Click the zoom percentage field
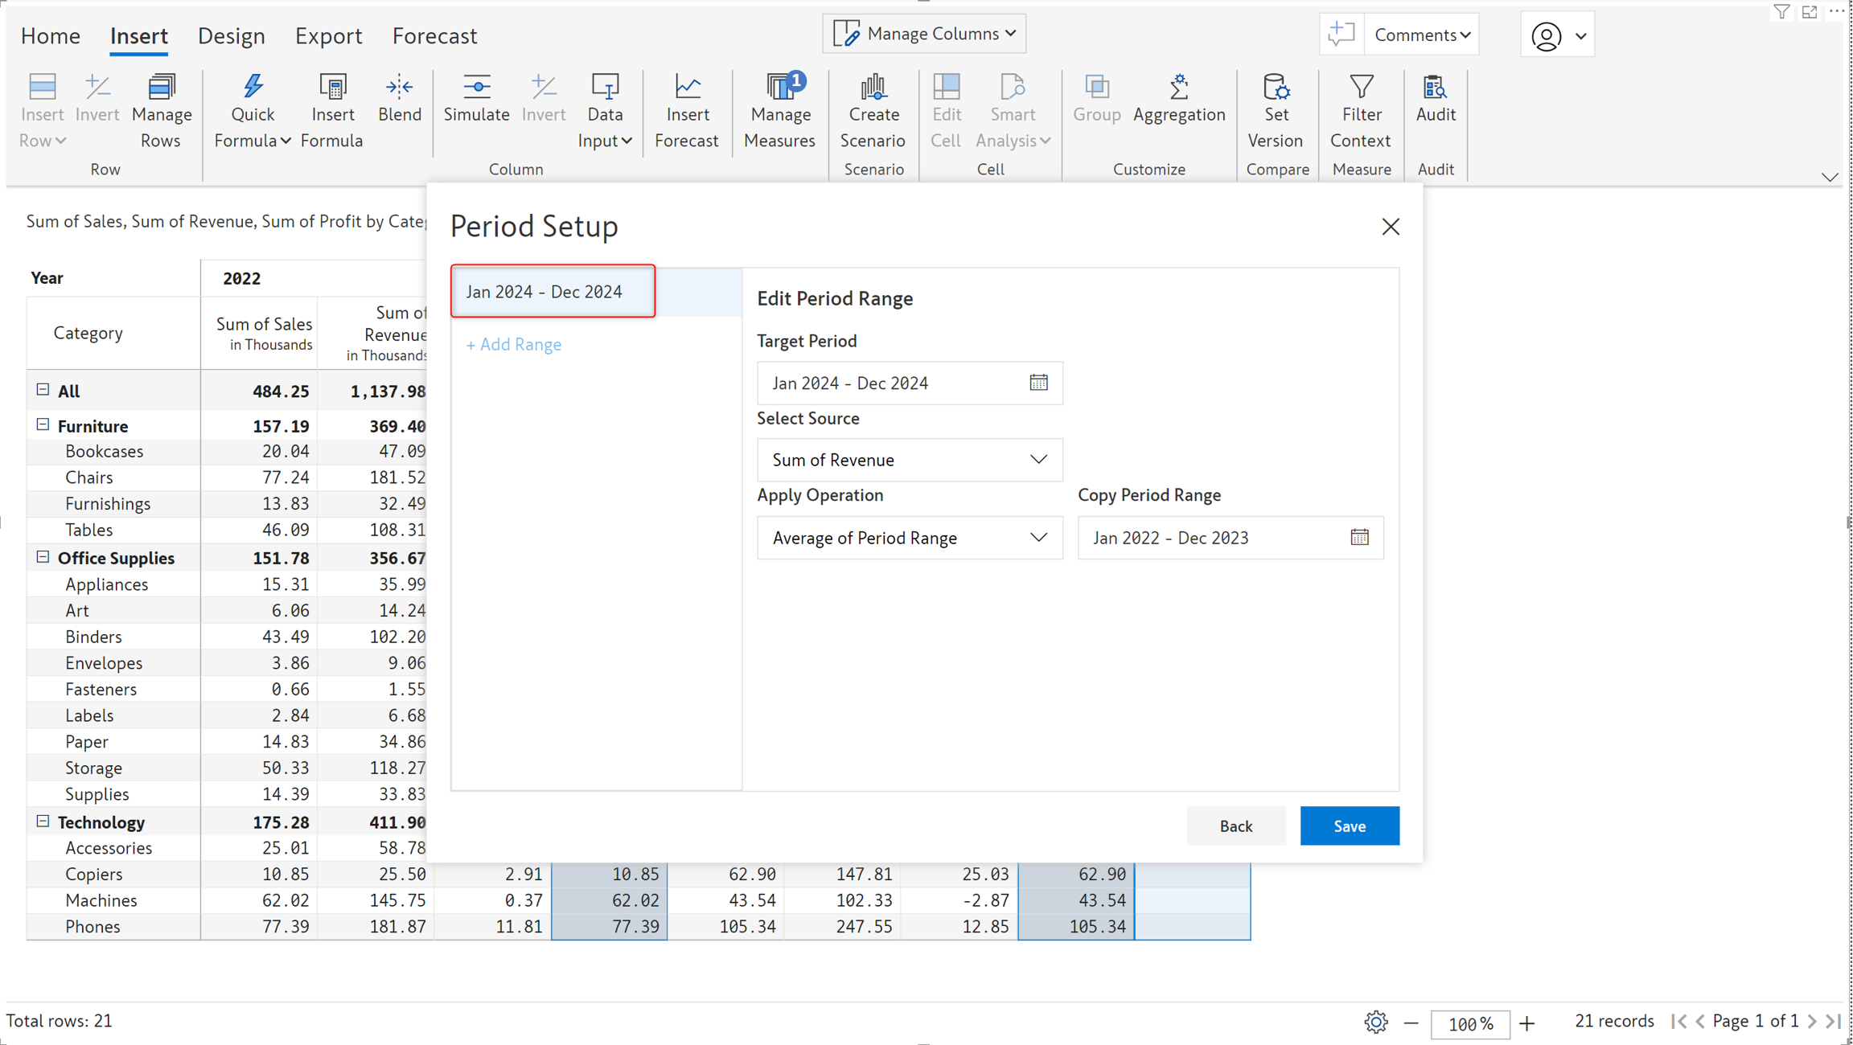This screenshot has height=1045, width=1853. coord(1469,1022)
